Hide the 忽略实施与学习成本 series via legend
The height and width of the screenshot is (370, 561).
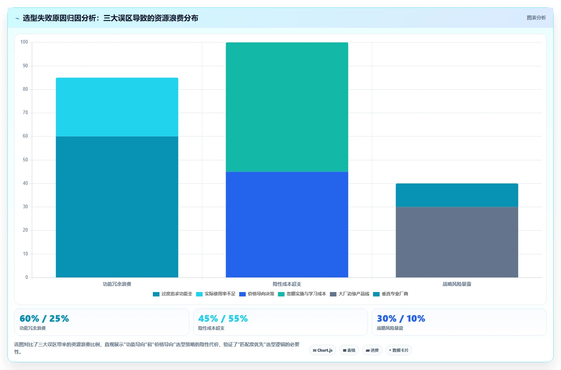coord(302,294)
